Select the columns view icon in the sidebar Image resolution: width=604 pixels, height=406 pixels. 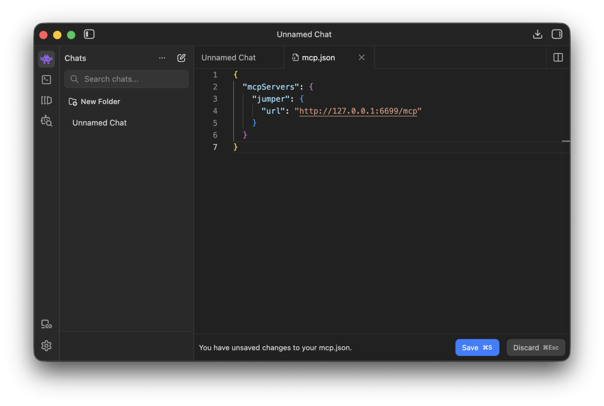pyautogui.click(x=46, y=100)
